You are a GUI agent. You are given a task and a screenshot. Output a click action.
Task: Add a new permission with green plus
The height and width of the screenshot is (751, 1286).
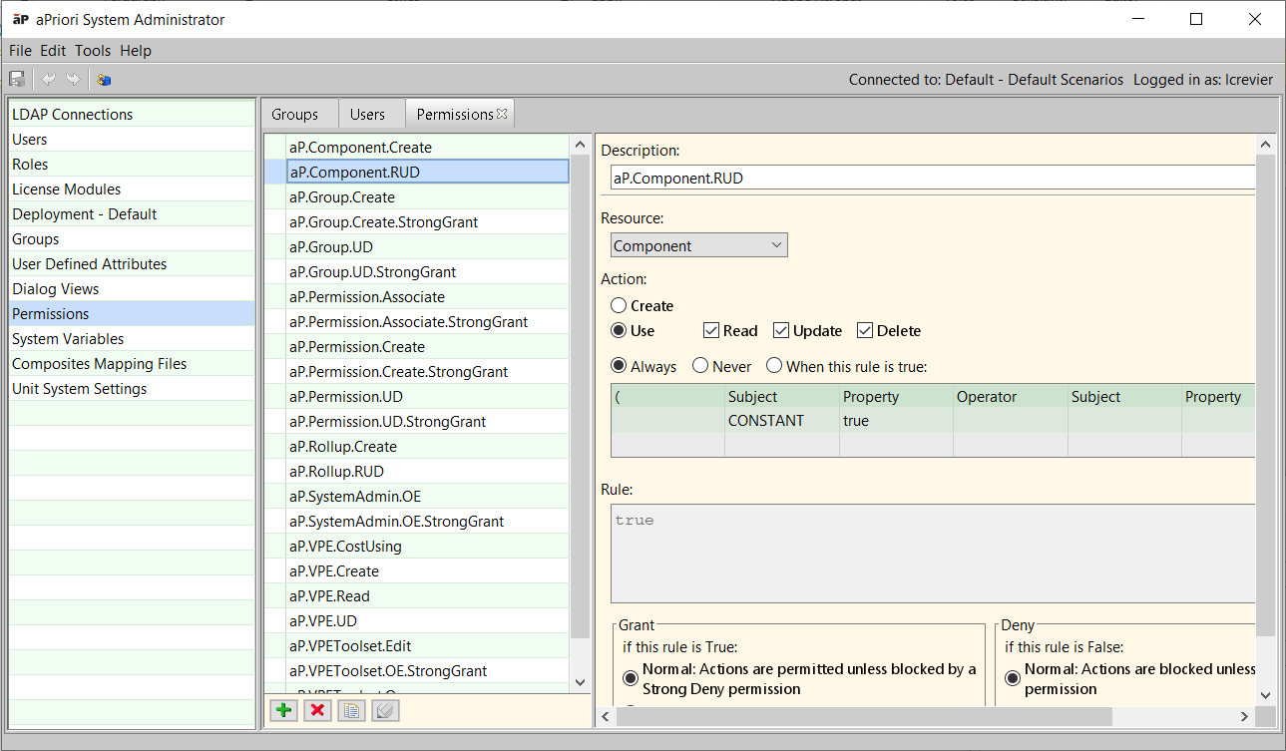tap(284, 710)
